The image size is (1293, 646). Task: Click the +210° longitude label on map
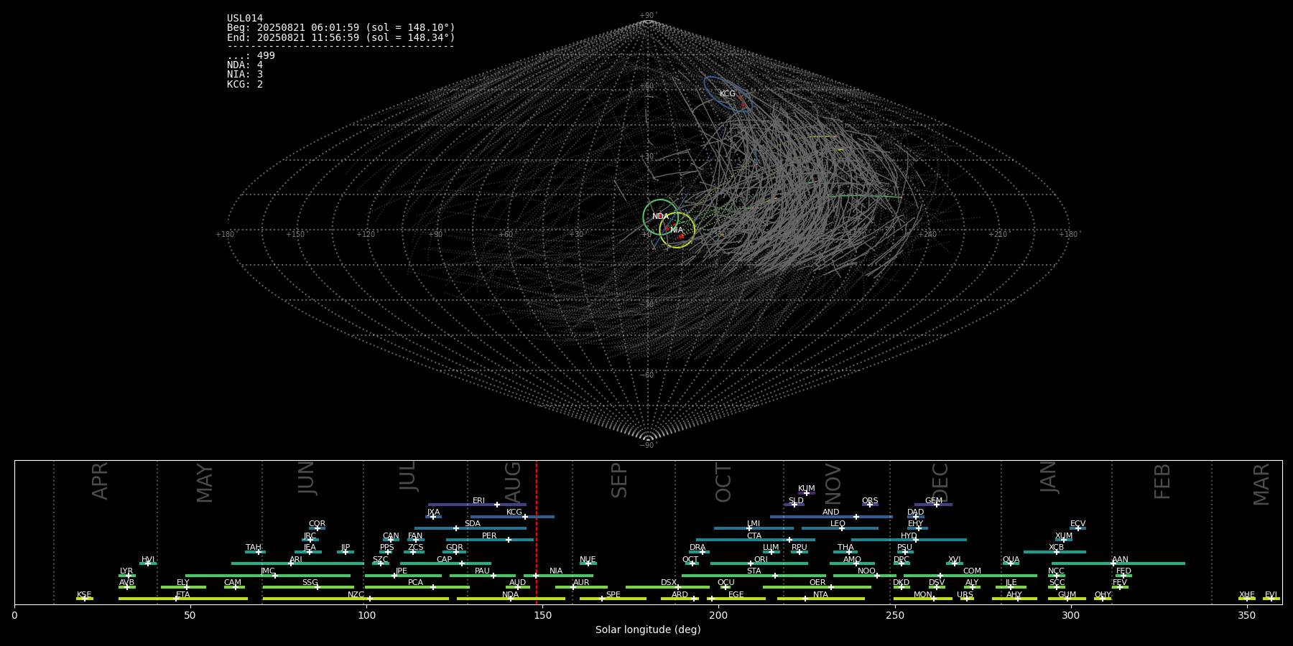click(x=998, y=234)
